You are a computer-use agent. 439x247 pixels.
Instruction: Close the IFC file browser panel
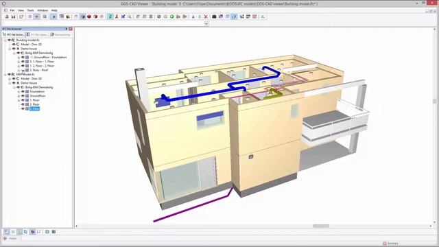71,29
